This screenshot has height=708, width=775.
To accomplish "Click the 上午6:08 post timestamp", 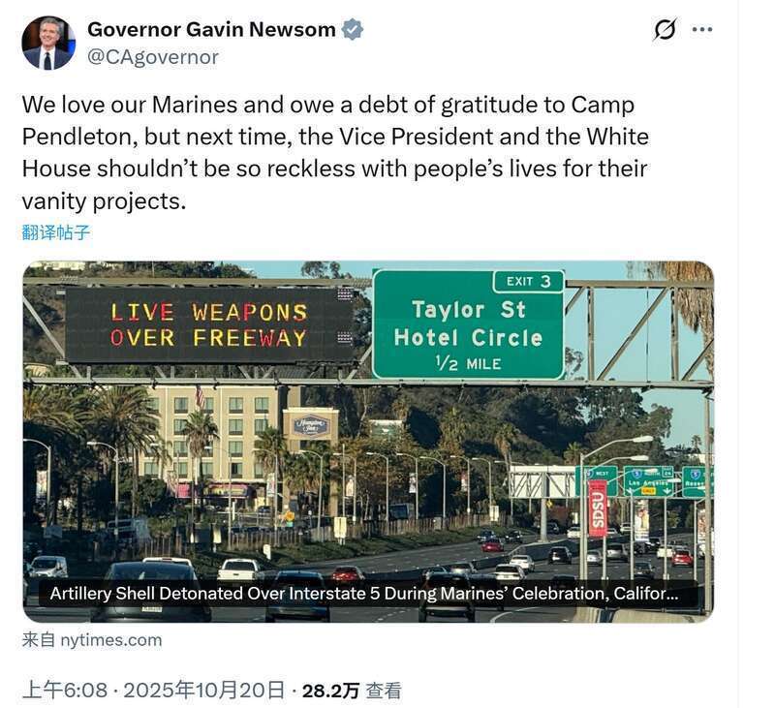I will 64,691.
